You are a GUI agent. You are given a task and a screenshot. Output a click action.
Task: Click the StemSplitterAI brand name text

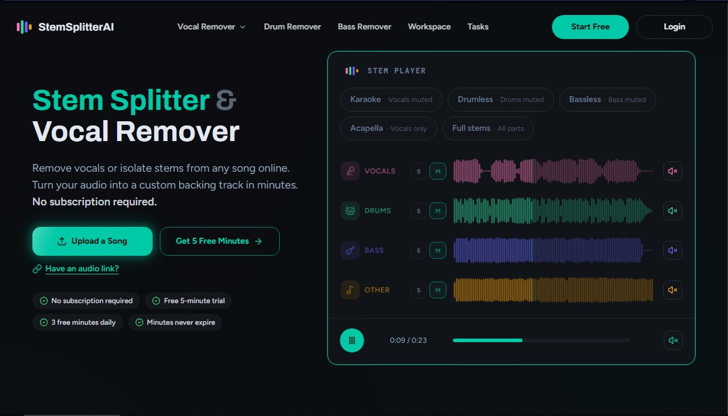click(x=76, y=26)
